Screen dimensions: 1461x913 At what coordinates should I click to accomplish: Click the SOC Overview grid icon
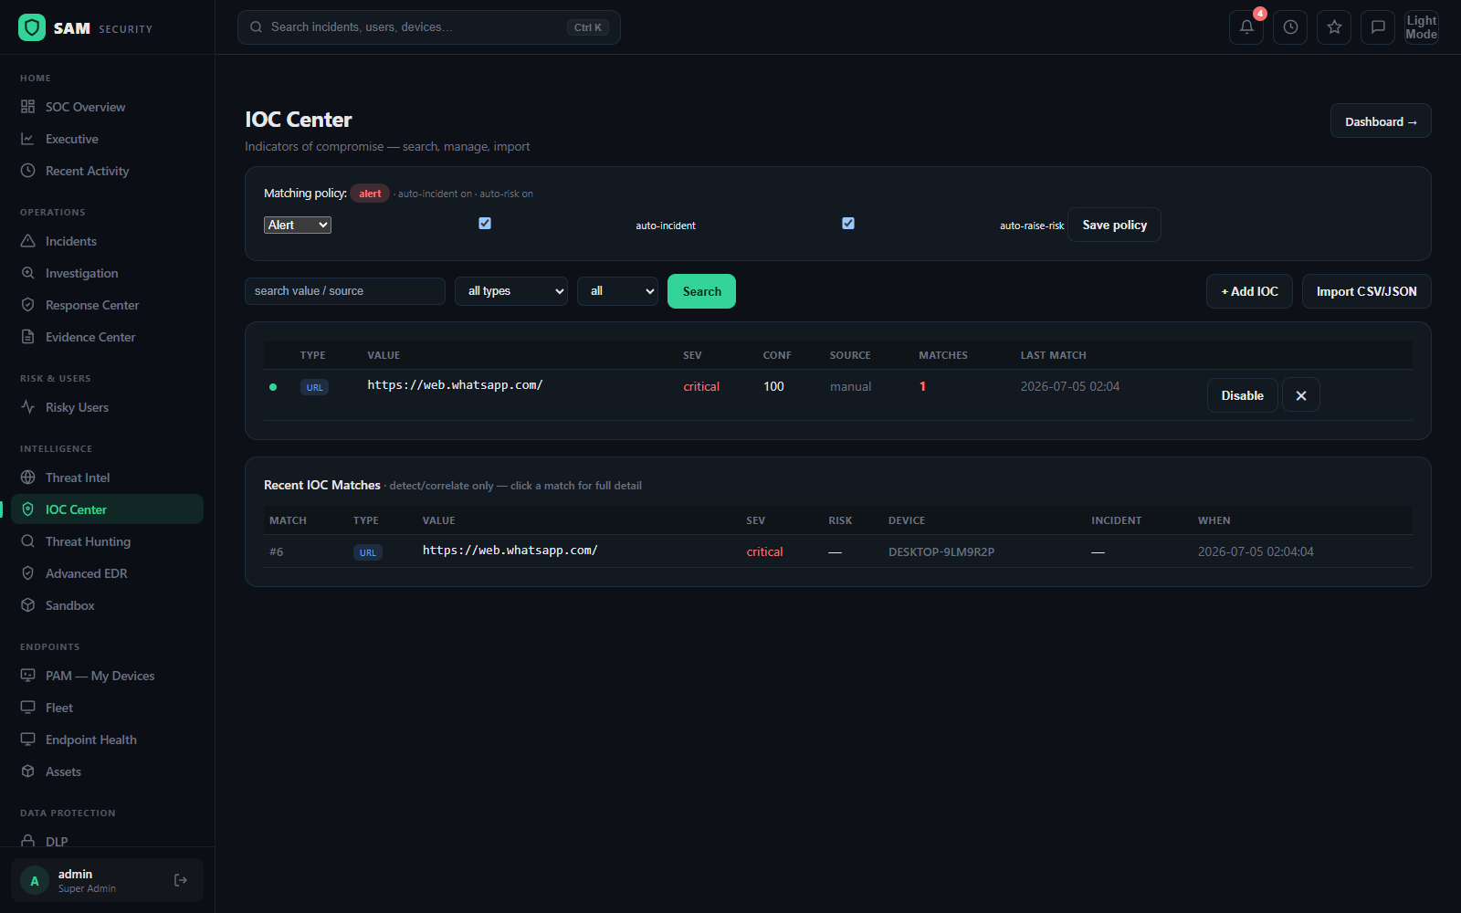coord(28,107)
